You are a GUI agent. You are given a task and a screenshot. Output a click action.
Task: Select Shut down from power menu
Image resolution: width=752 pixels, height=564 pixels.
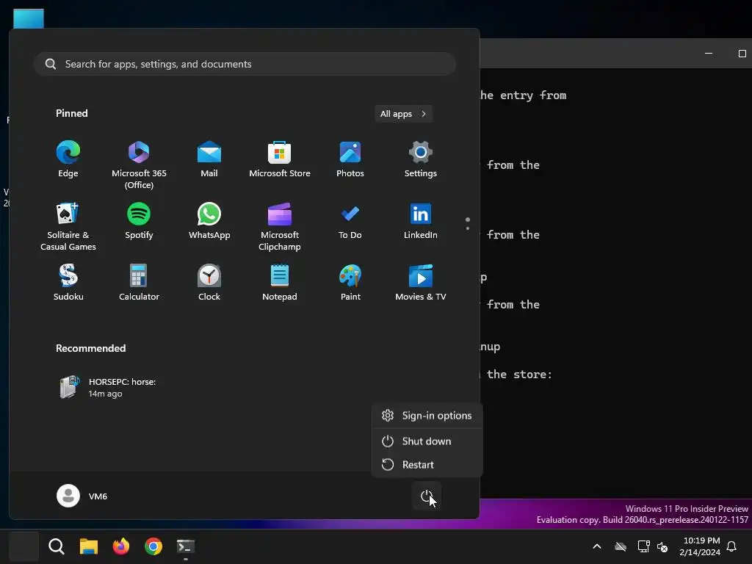click(x=427, y=441)
